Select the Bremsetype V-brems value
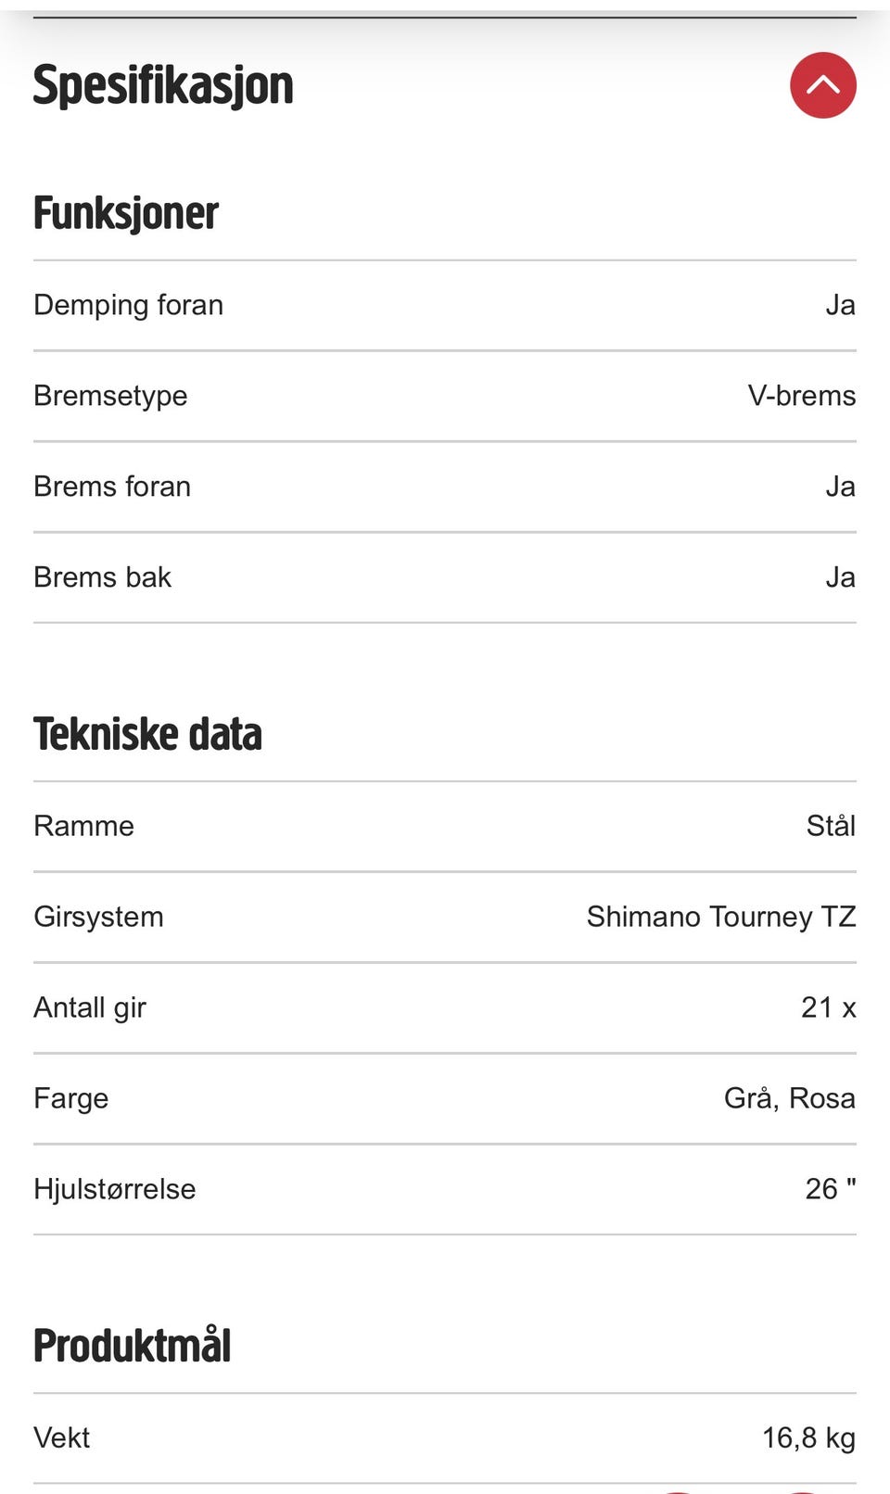Image resolution: width=890 pixels, height=1494 pixels. tap(802, 396)
